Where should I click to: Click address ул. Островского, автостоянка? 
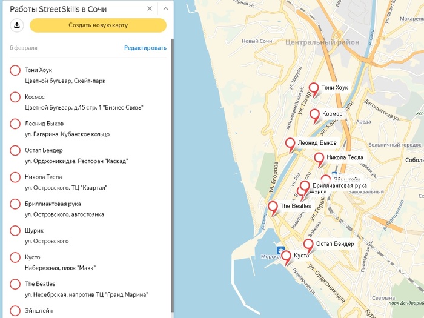coord(65,214)
